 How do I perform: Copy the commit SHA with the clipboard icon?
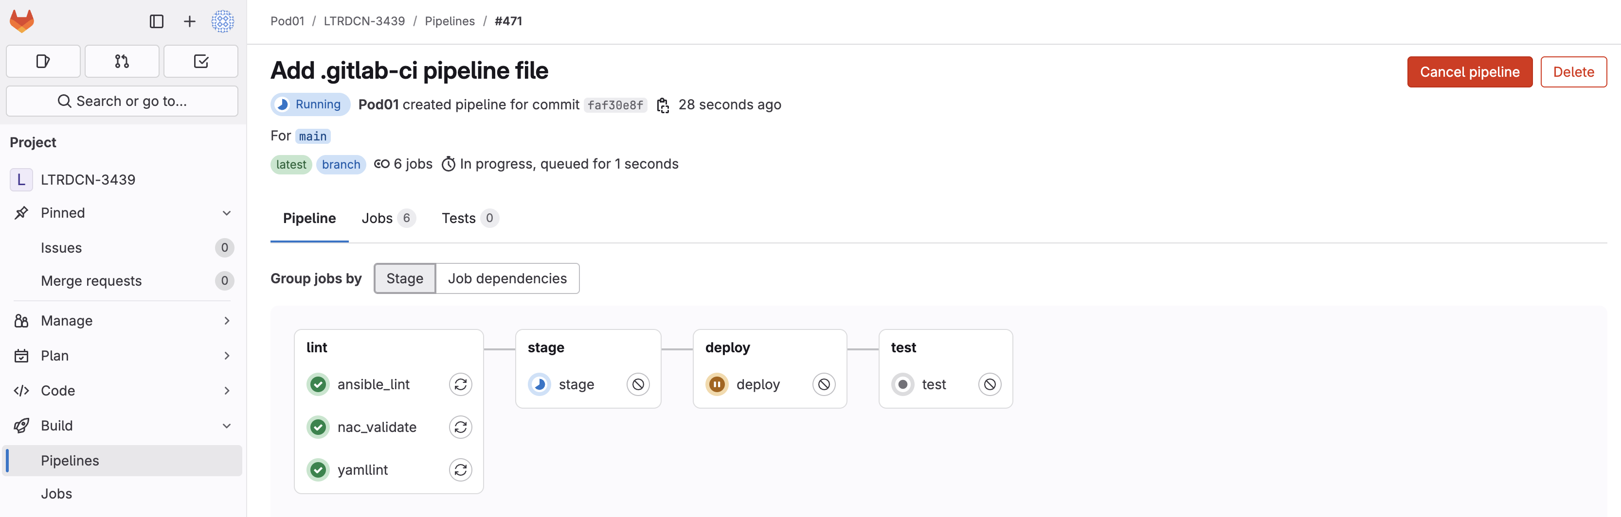[x=663, y=105]
